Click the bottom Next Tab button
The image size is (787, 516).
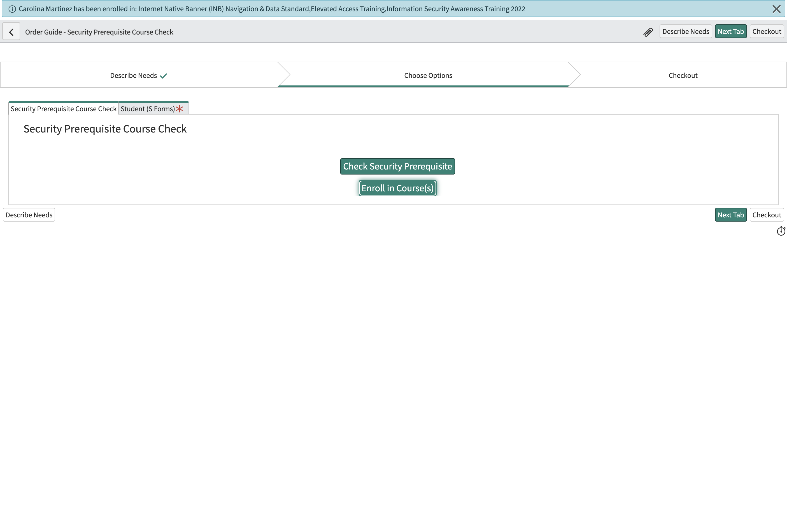click(x=730, y=215)
